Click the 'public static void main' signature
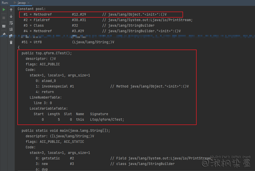This screenshot has width=255, height=171. [66, 131]
